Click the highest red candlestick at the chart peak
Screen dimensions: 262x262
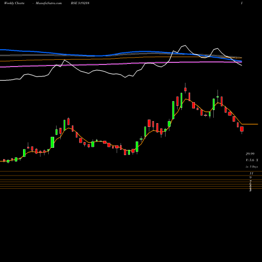185,89
